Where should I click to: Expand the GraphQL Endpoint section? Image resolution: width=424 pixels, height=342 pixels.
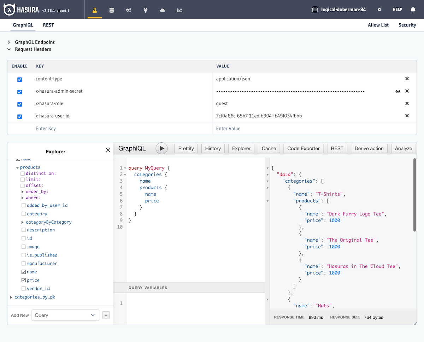pyautogui.click(x=9, y=42)
